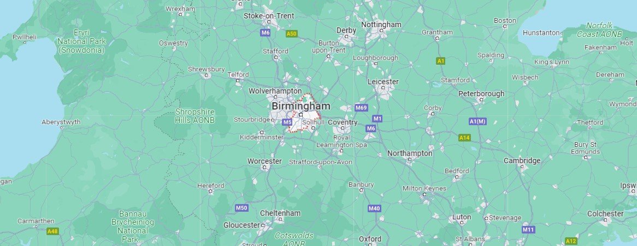The image size is (637, 246).
Task: Click the Shropshire Hills AONB label
Action: (x=194, y=116)
